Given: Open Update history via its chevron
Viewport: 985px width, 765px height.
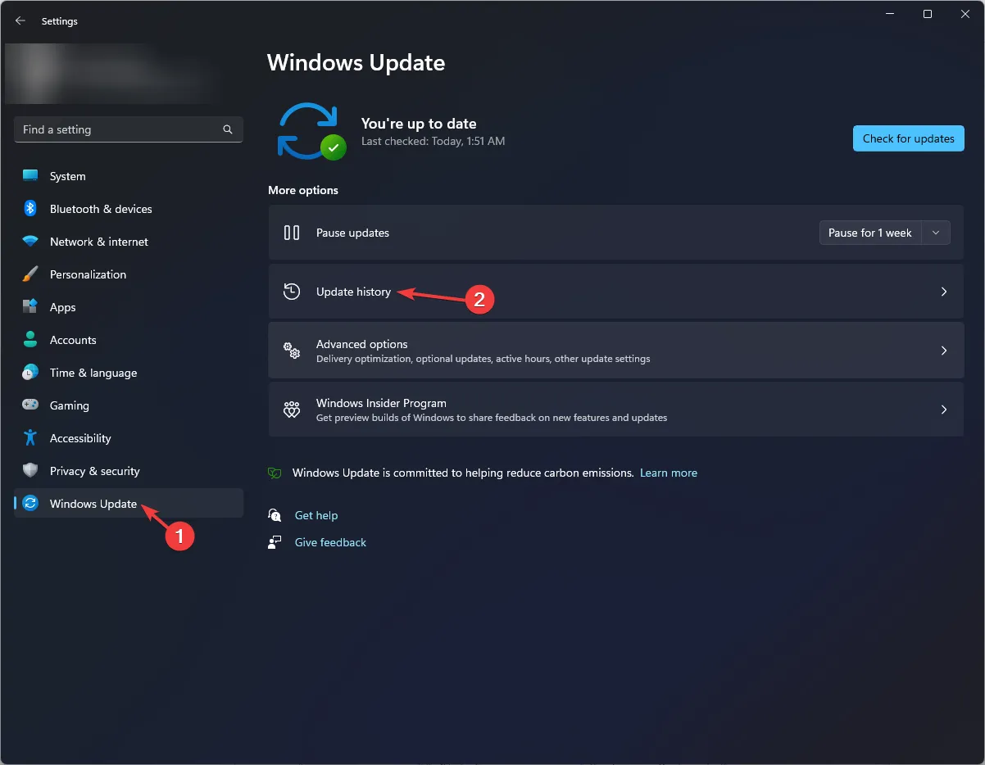Looking at the screenshot, I should (944, 292).
